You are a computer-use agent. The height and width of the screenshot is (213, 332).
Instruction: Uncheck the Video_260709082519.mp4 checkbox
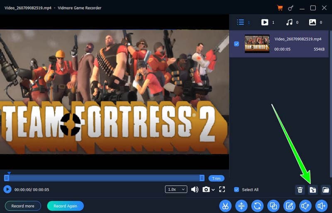tap(237, 44)
